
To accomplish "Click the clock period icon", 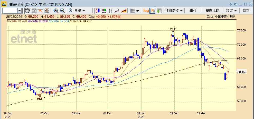I will [x=70, y=11].
